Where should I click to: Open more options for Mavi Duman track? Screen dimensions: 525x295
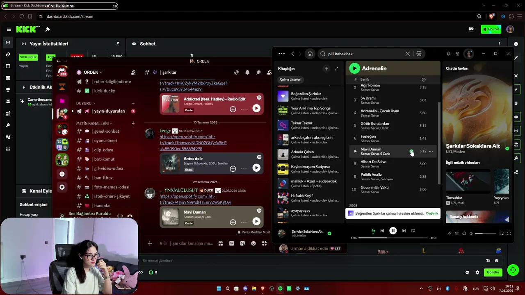(x=431, y=151)
